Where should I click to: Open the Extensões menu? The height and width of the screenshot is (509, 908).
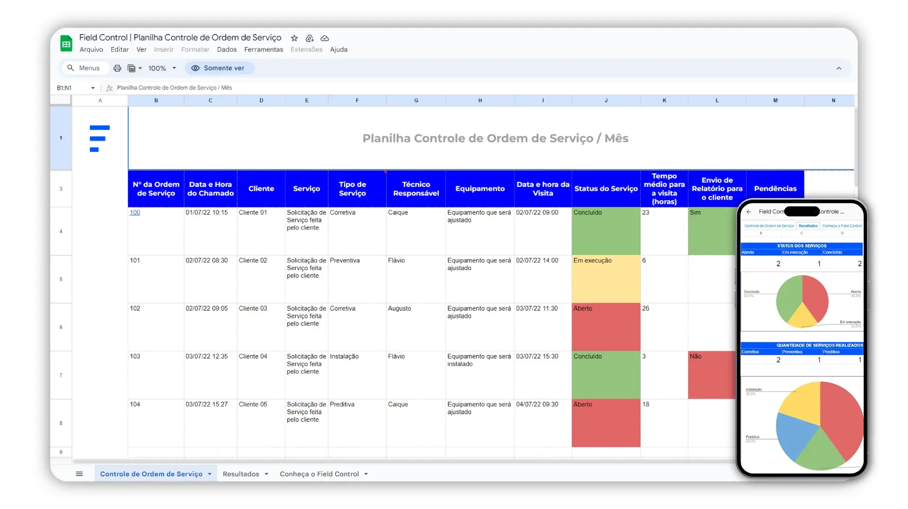306,50
